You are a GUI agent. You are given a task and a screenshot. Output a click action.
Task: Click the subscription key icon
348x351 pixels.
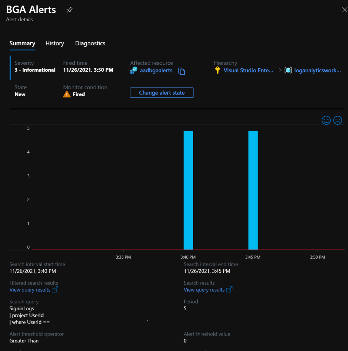tap(217, 70)
